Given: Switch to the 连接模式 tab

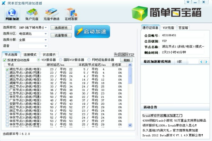Looking at the screenshot, I should pyautogui.click(x=30, y=55).
